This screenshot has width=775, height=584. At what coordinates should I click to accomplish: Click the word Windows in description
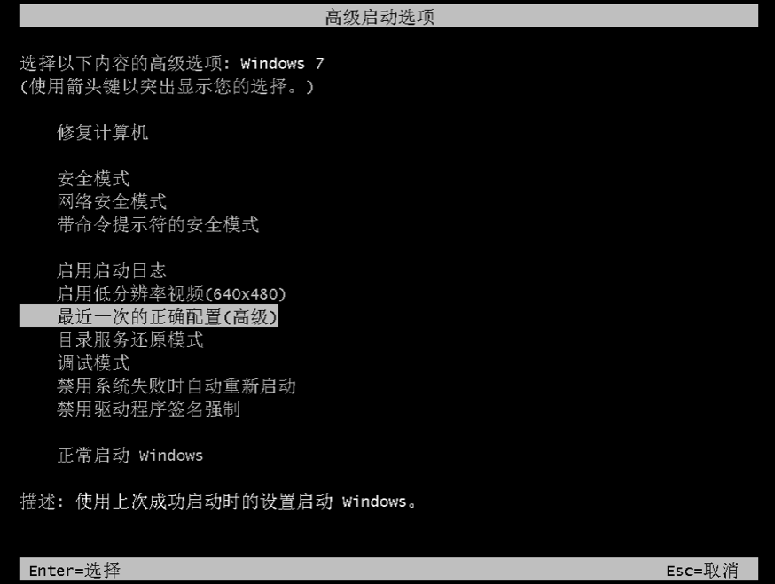374,502
